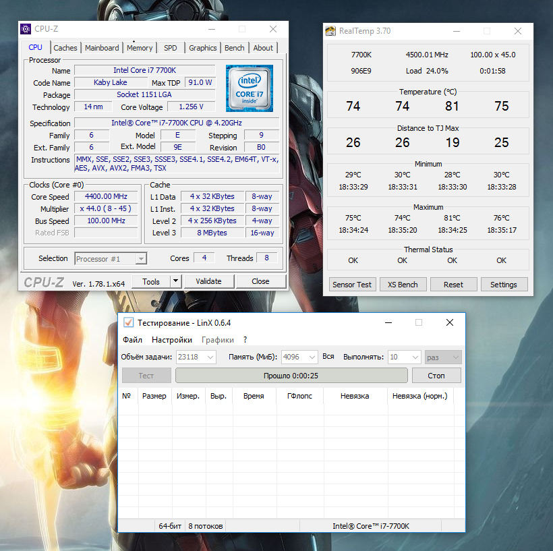The height and width of the screenshot is (551, 553).
Task: Click the Intel Core i7 7700K name field
Action: (144, 70)
